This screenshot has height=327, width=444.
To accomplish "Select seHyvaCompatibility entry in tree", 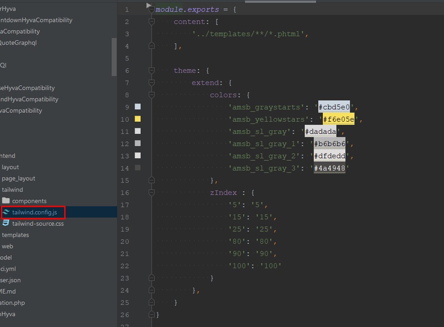I will point(27,88).
